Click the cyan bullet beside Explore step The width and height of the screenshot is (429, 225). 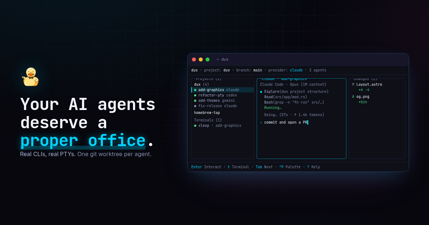coord(261,92)
